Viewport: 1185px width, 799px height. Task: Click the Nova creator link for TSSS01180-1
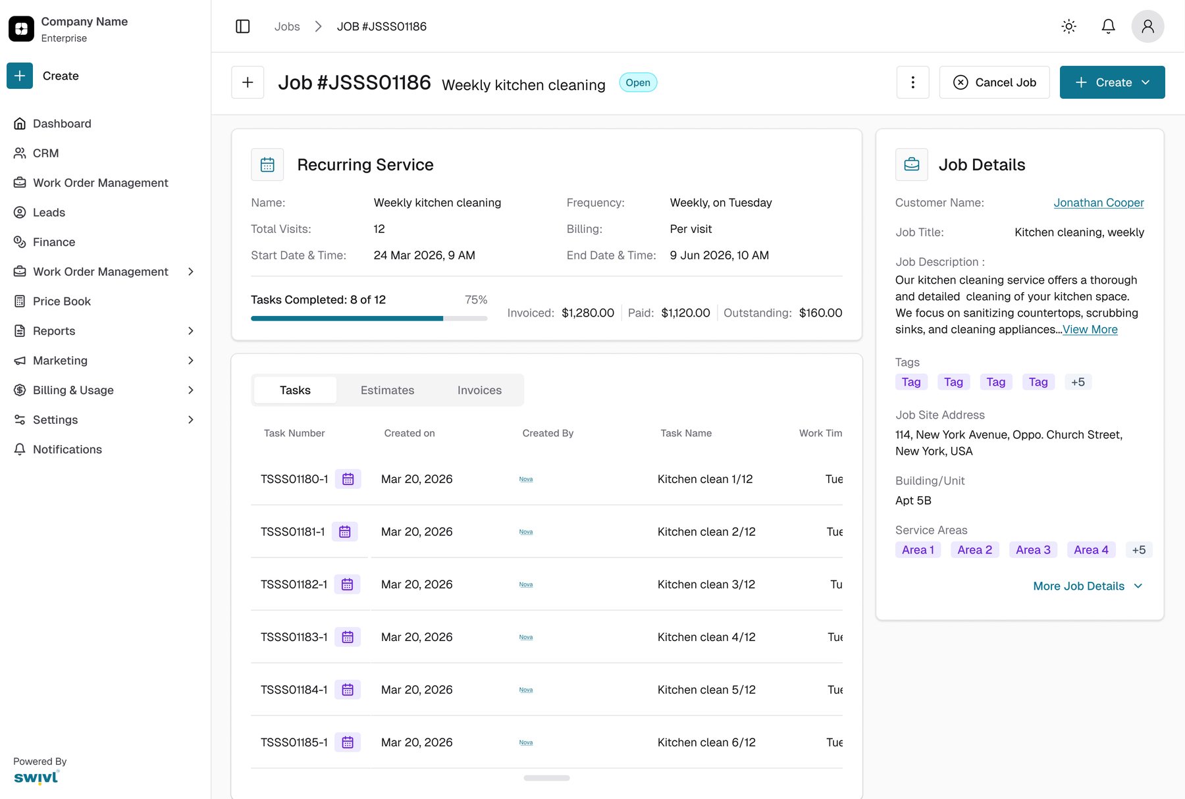526,479
